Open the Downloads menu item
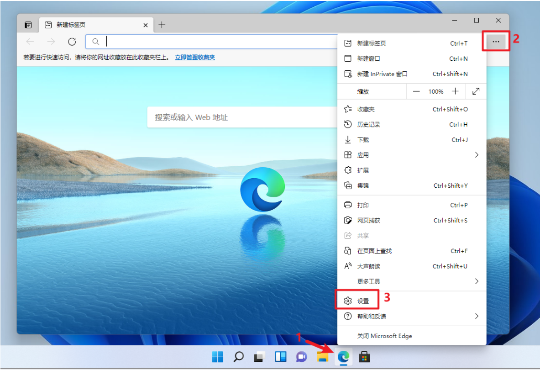Image resolution: width=540 pixels, height=370 pixels. coord(364,139)
